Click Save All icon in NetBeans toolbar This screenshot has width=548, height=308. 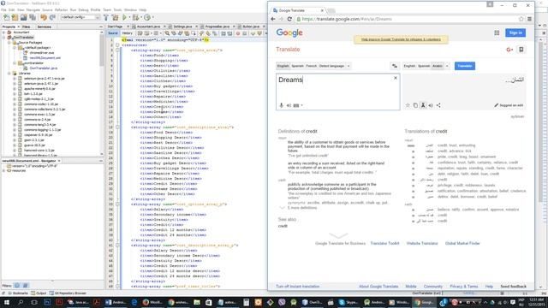[x=33, y=17]
